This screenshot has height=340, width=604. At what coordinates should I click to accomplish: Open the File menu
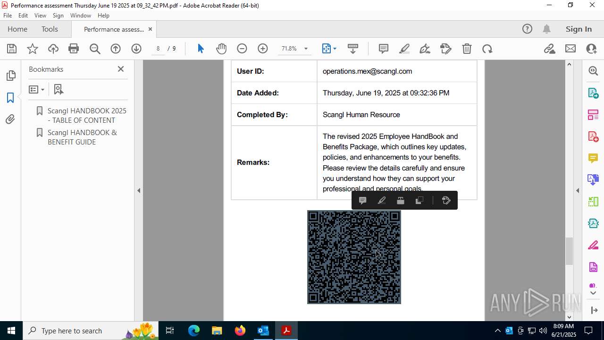click(8, 16)
